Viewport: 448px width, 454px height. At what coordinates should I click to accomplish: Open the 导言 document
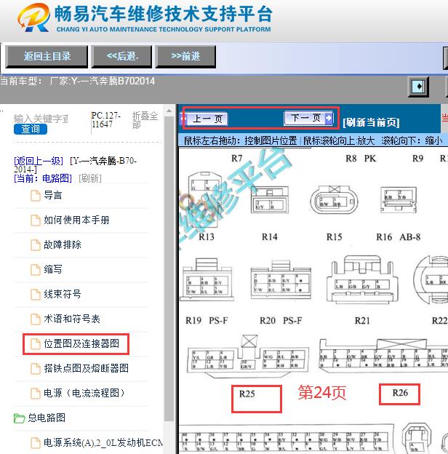pyautogui.click(x=53, y=196)
